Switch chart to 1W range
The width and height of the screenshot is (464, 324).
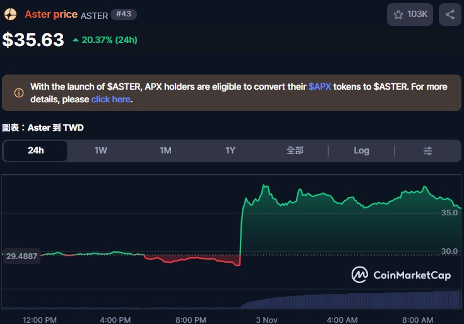100,150
